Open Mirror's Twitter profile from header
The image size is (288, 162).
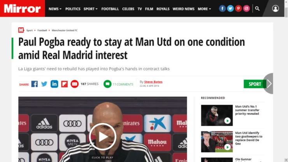230,9
